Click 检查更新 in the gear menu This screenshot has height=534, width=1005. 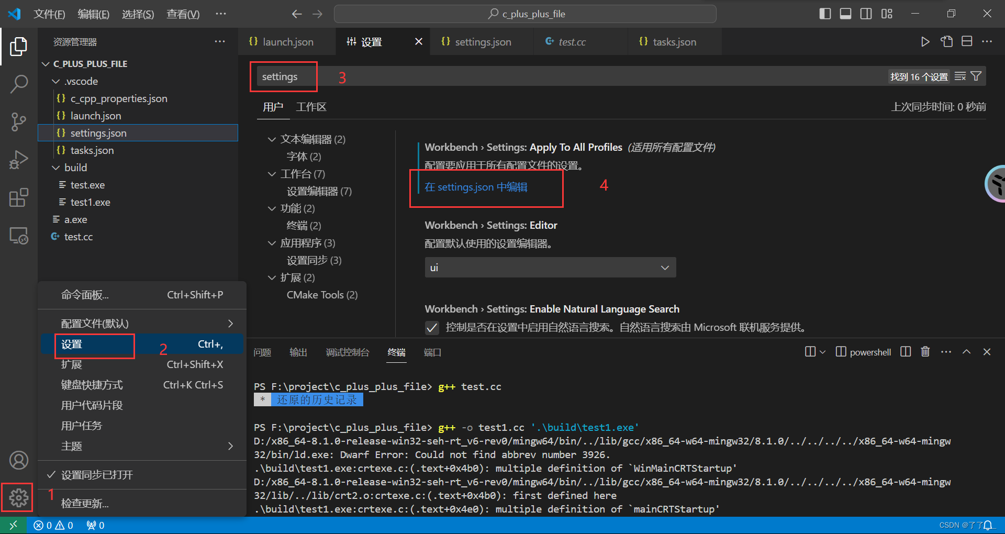tap(85, 503)
